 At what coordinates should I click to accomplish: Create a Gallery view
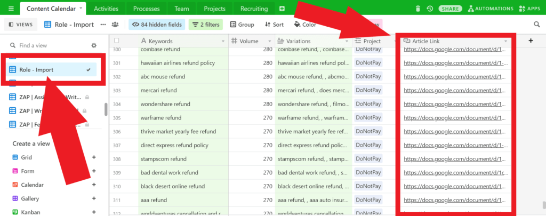(x=30, y=198)
